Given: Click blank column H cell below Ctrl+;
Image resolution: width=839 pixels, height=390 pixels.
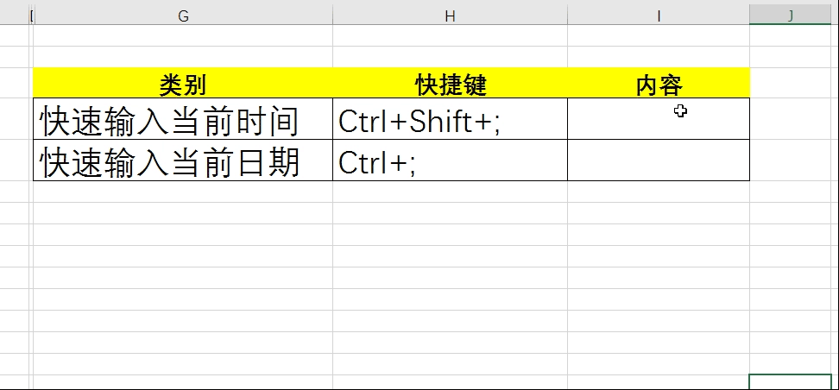Looking at the screenshot, I should pyautogui.click(x=450, y=192).
